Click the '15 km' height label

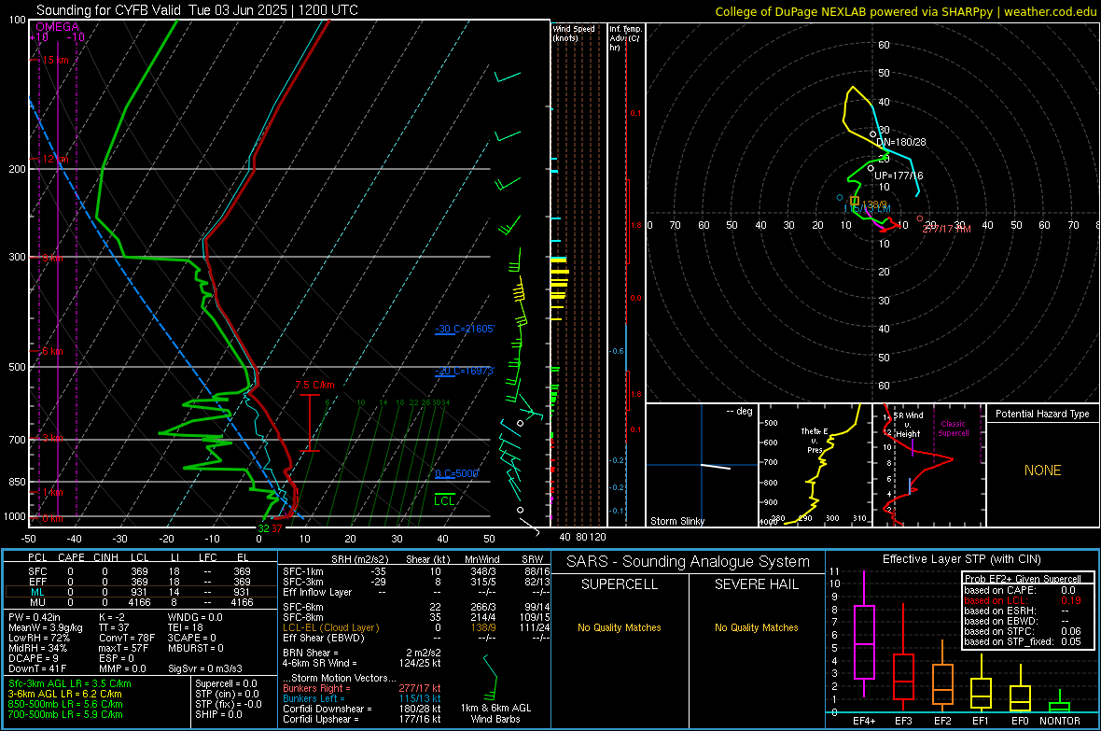coord(55,60)
